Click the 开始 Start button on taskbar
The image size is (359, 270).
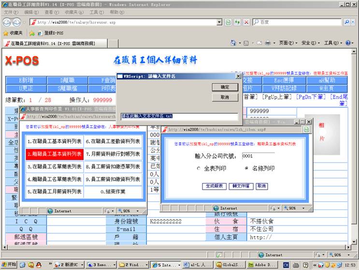[9, 265]
